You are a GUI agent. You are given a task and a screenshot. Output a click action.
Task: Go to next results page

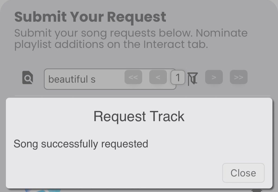click(214, 77)
